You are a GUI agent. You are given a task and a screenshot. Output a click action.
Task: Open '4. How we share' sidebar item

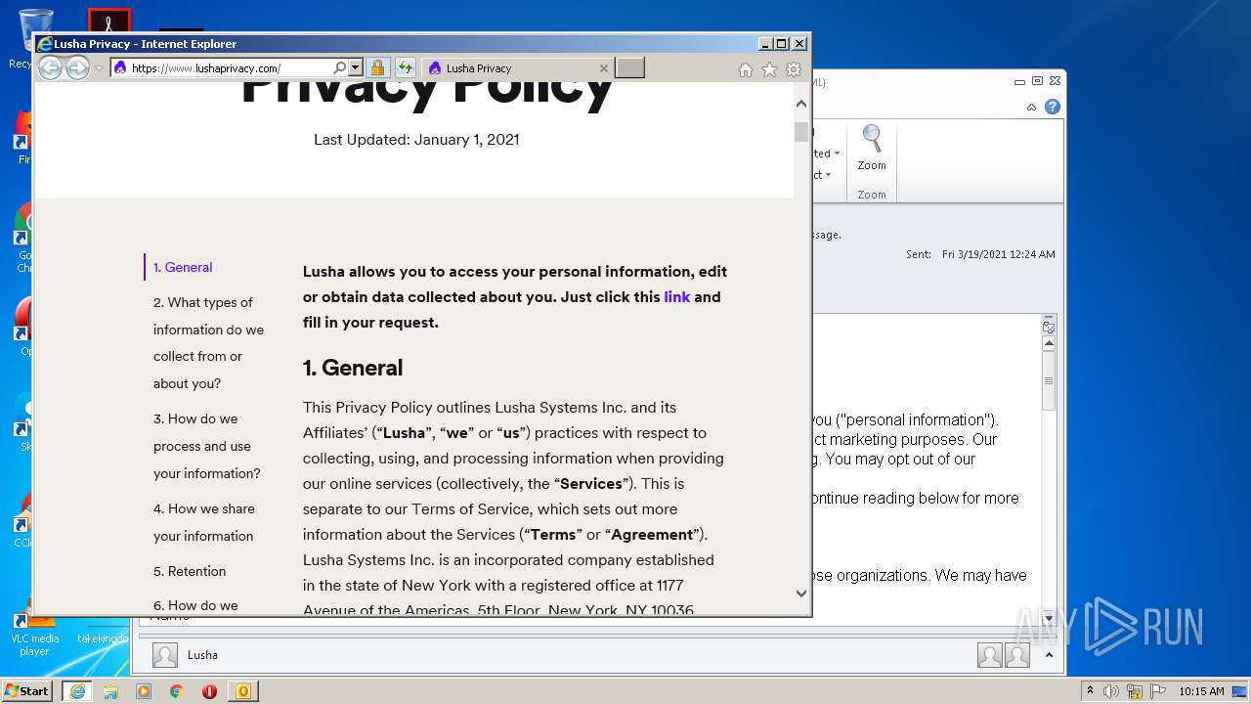coord(204,522)
